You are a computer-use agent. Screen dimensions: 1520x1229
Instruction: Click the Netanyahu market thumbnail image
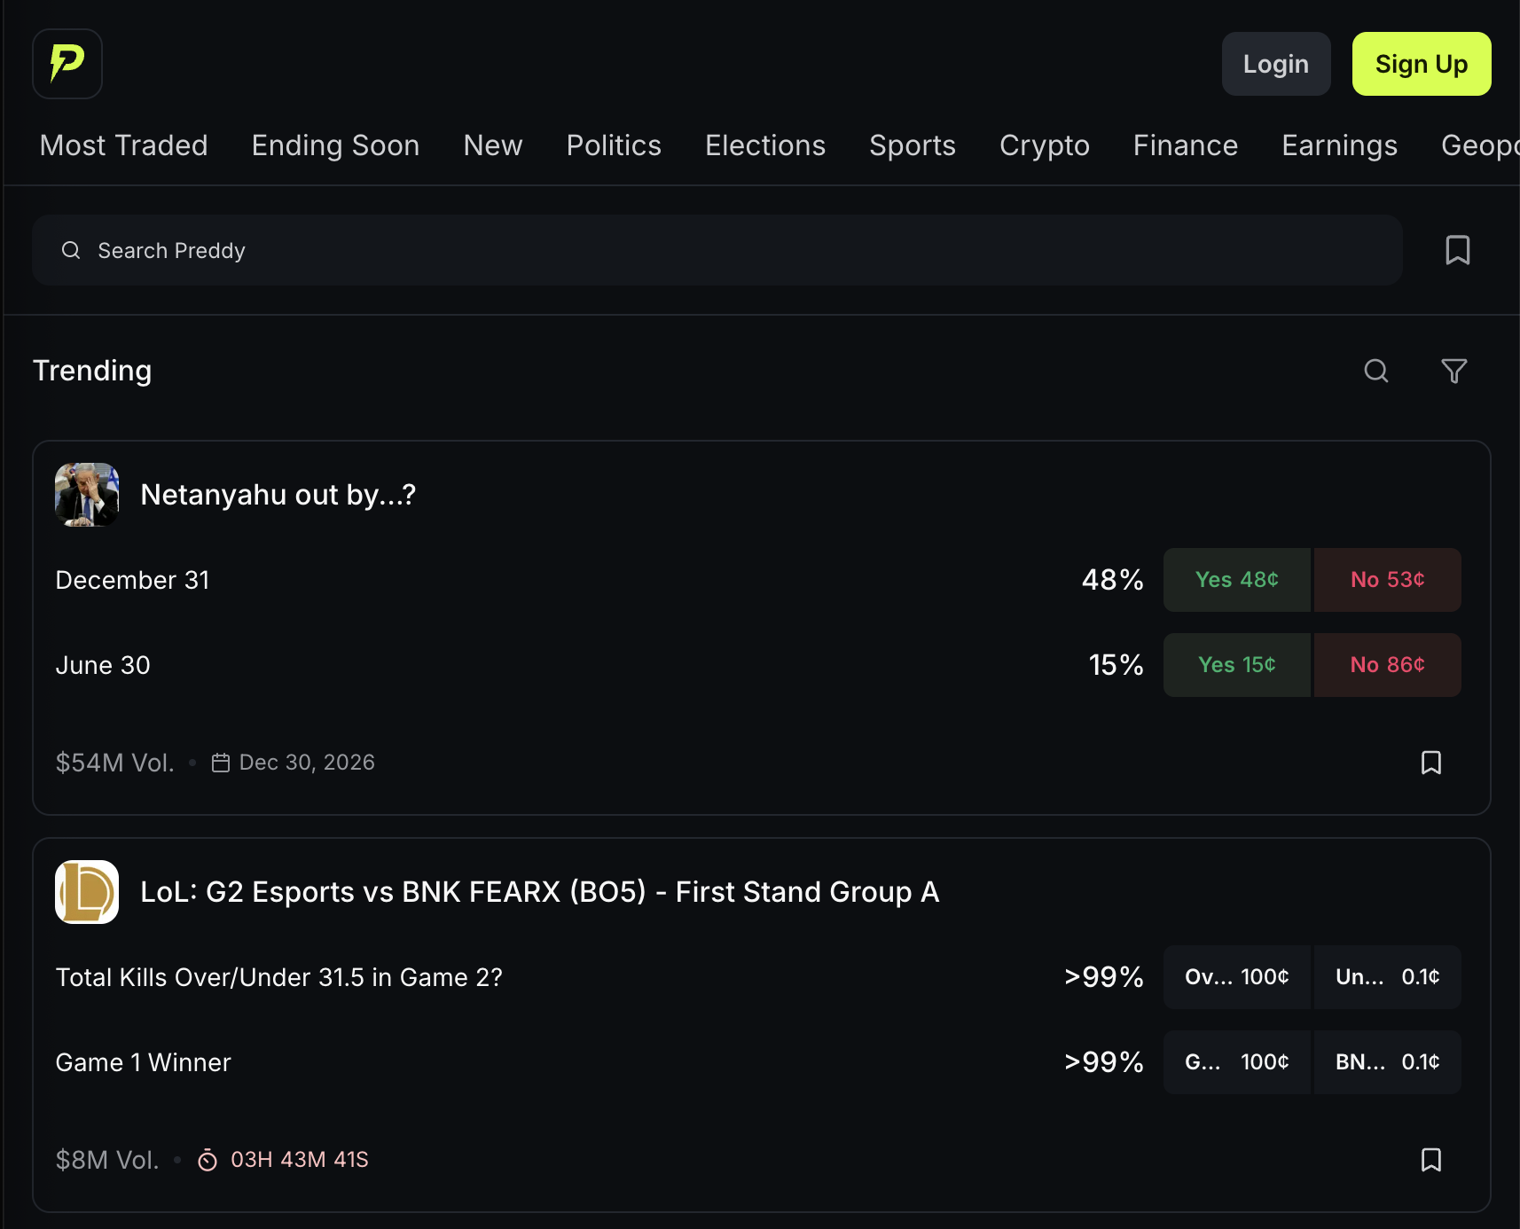click(x=87, y=495)
